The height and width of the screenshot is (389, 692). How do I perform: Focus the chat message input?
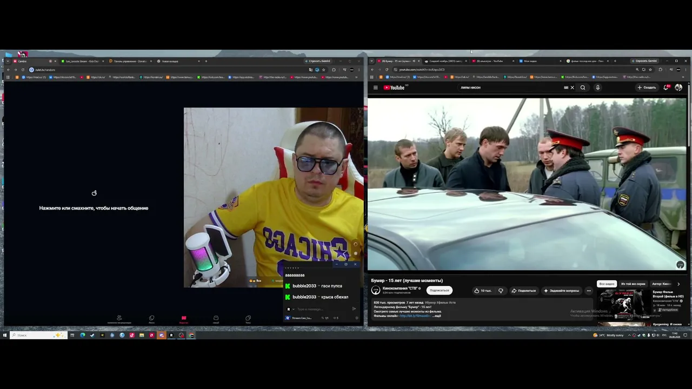[x=322, y=309]
